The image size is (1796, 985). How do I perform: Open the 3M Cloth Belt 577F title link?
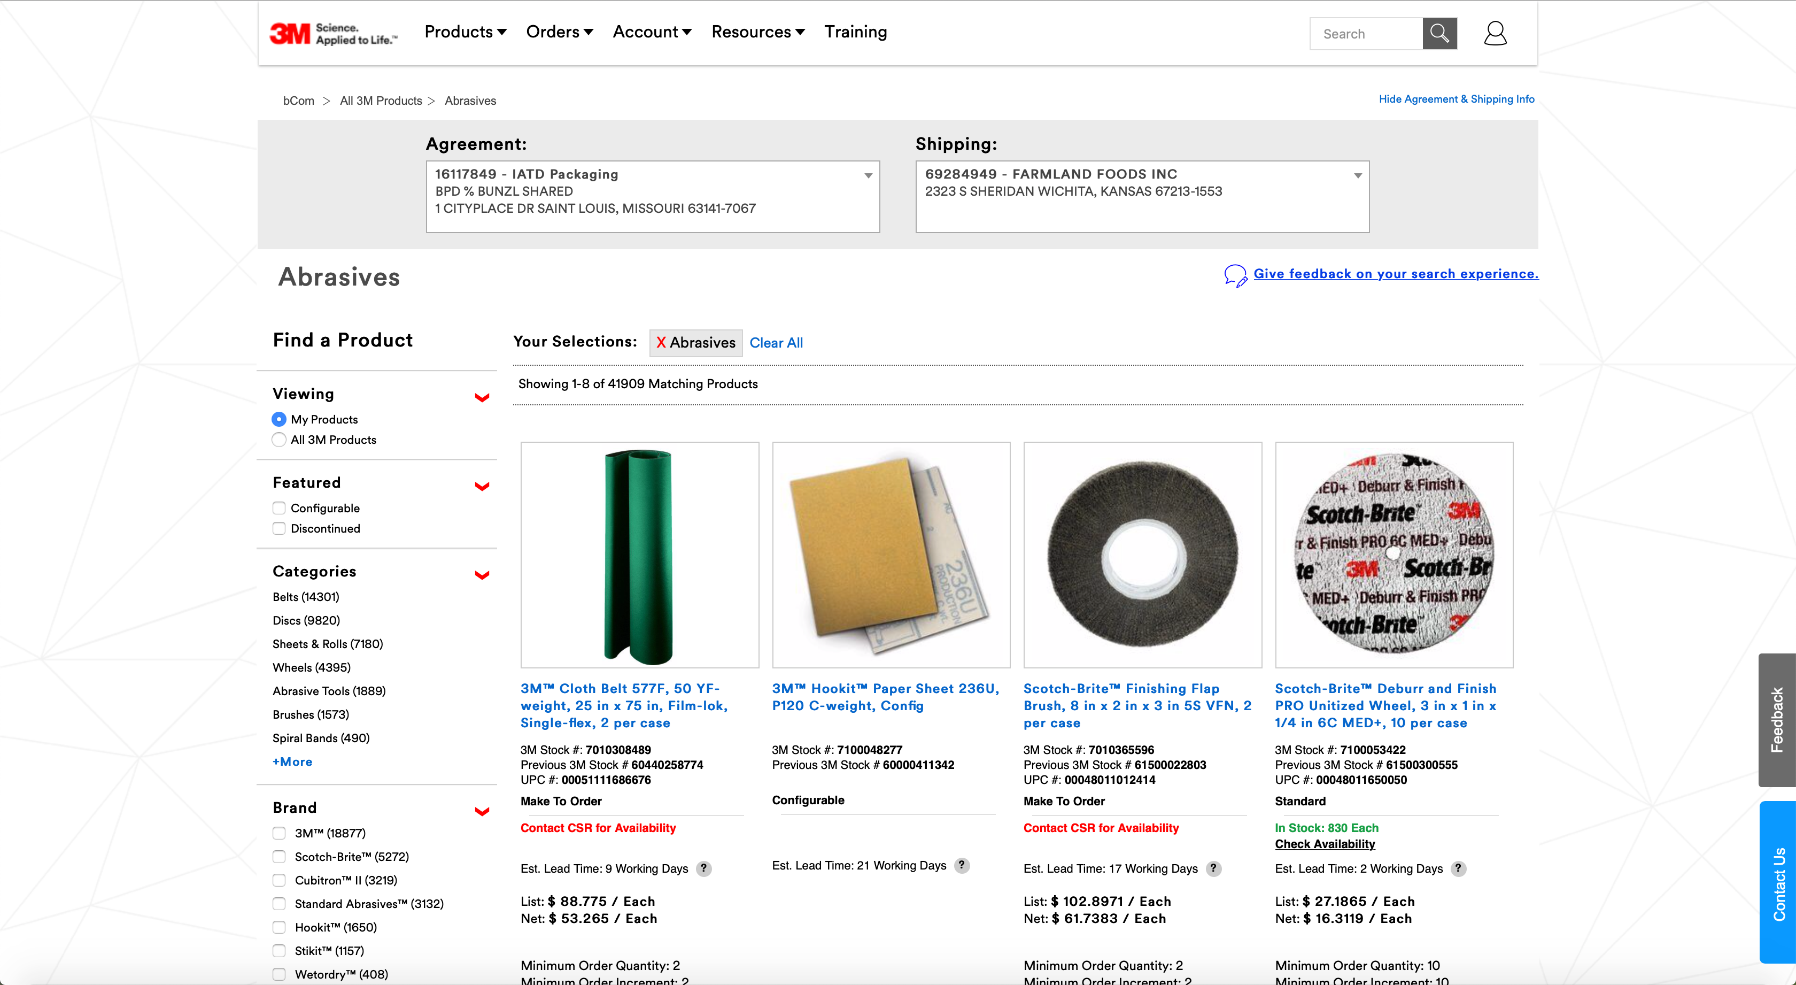tap(624, 705)
